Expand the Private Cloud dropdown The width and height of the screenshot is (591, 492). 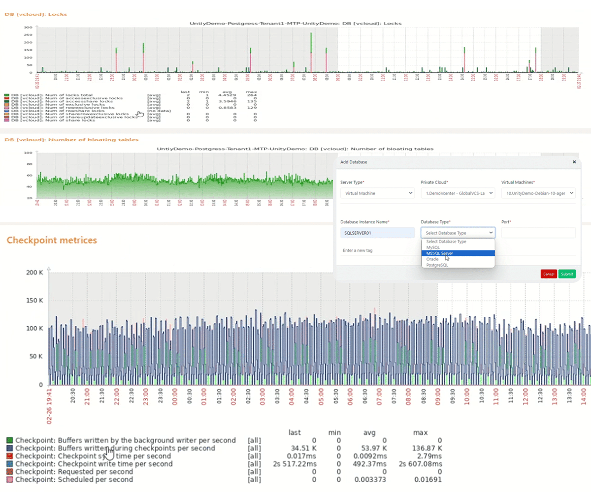(458, 193)
